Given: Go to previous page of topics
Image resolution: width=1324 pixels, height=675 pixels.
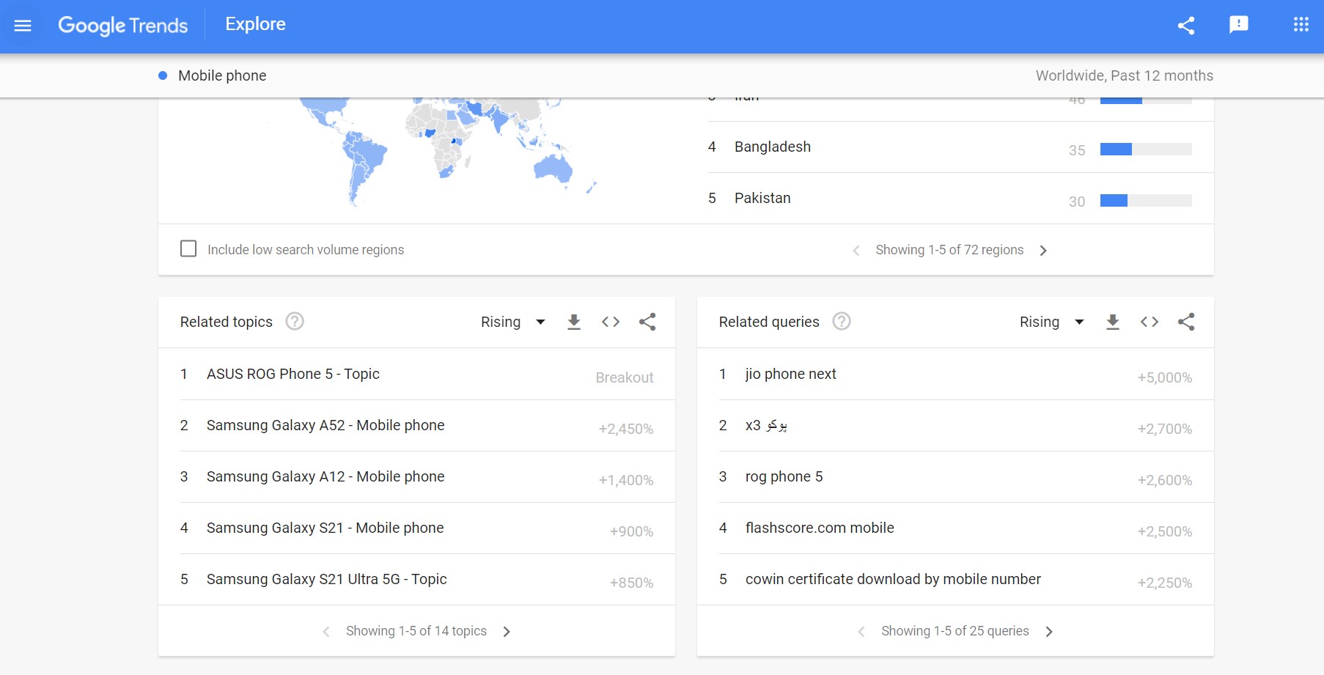Looking at the screenshot, I should [326, 632].
